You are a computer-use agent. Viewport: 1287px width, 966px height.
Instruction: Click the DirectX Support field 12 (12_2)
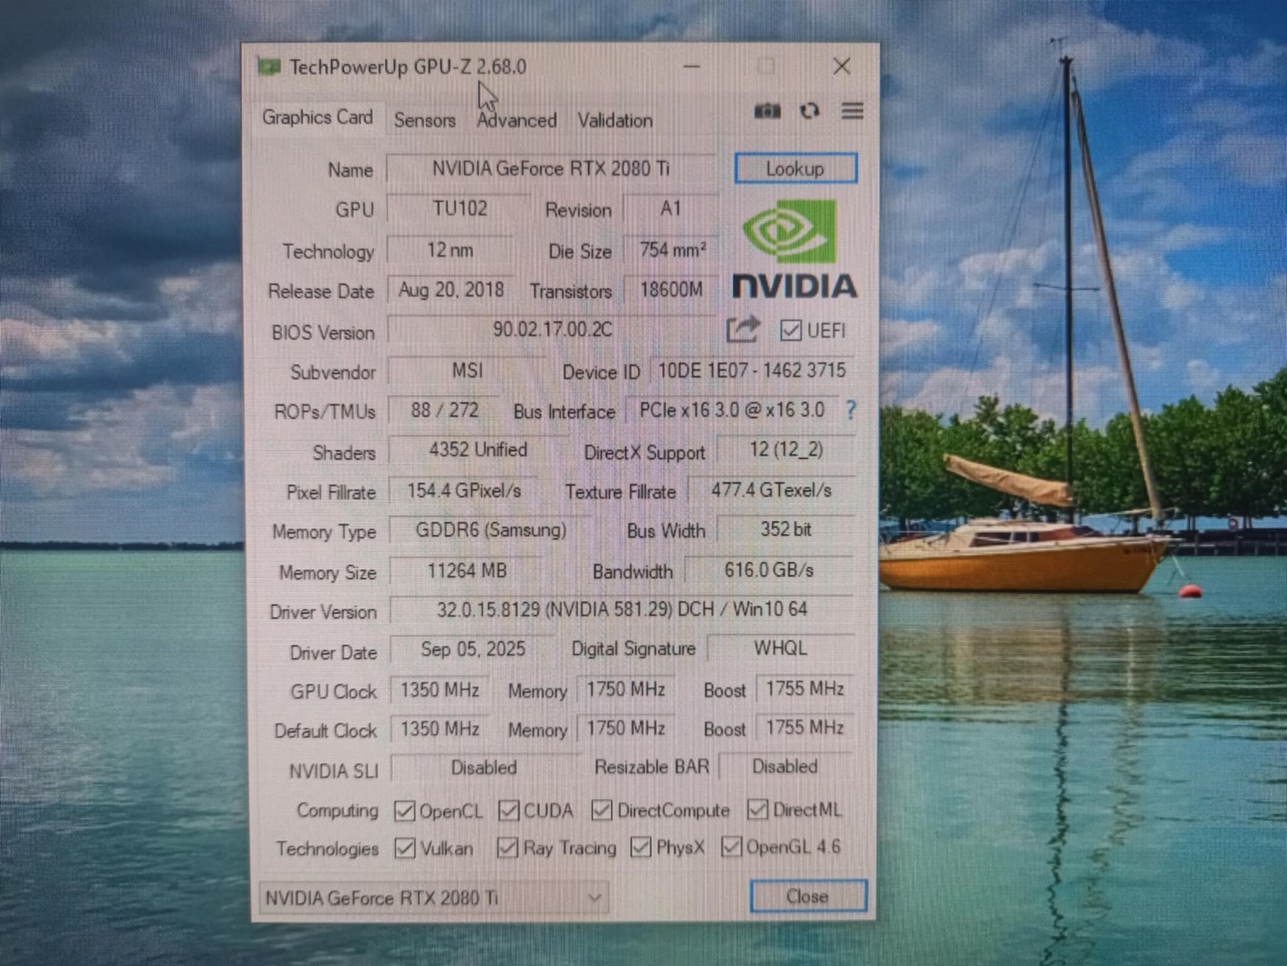click(786, 450)
